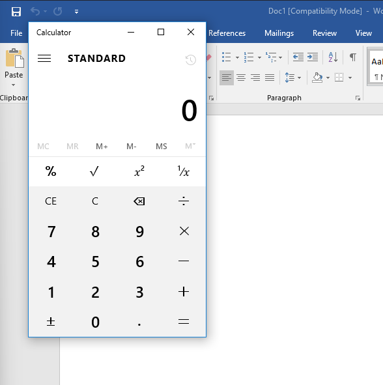The height and width of the screenshot is (385, 383).
Task: Click the Shading paint bucket icon
Action: point(317,78)
